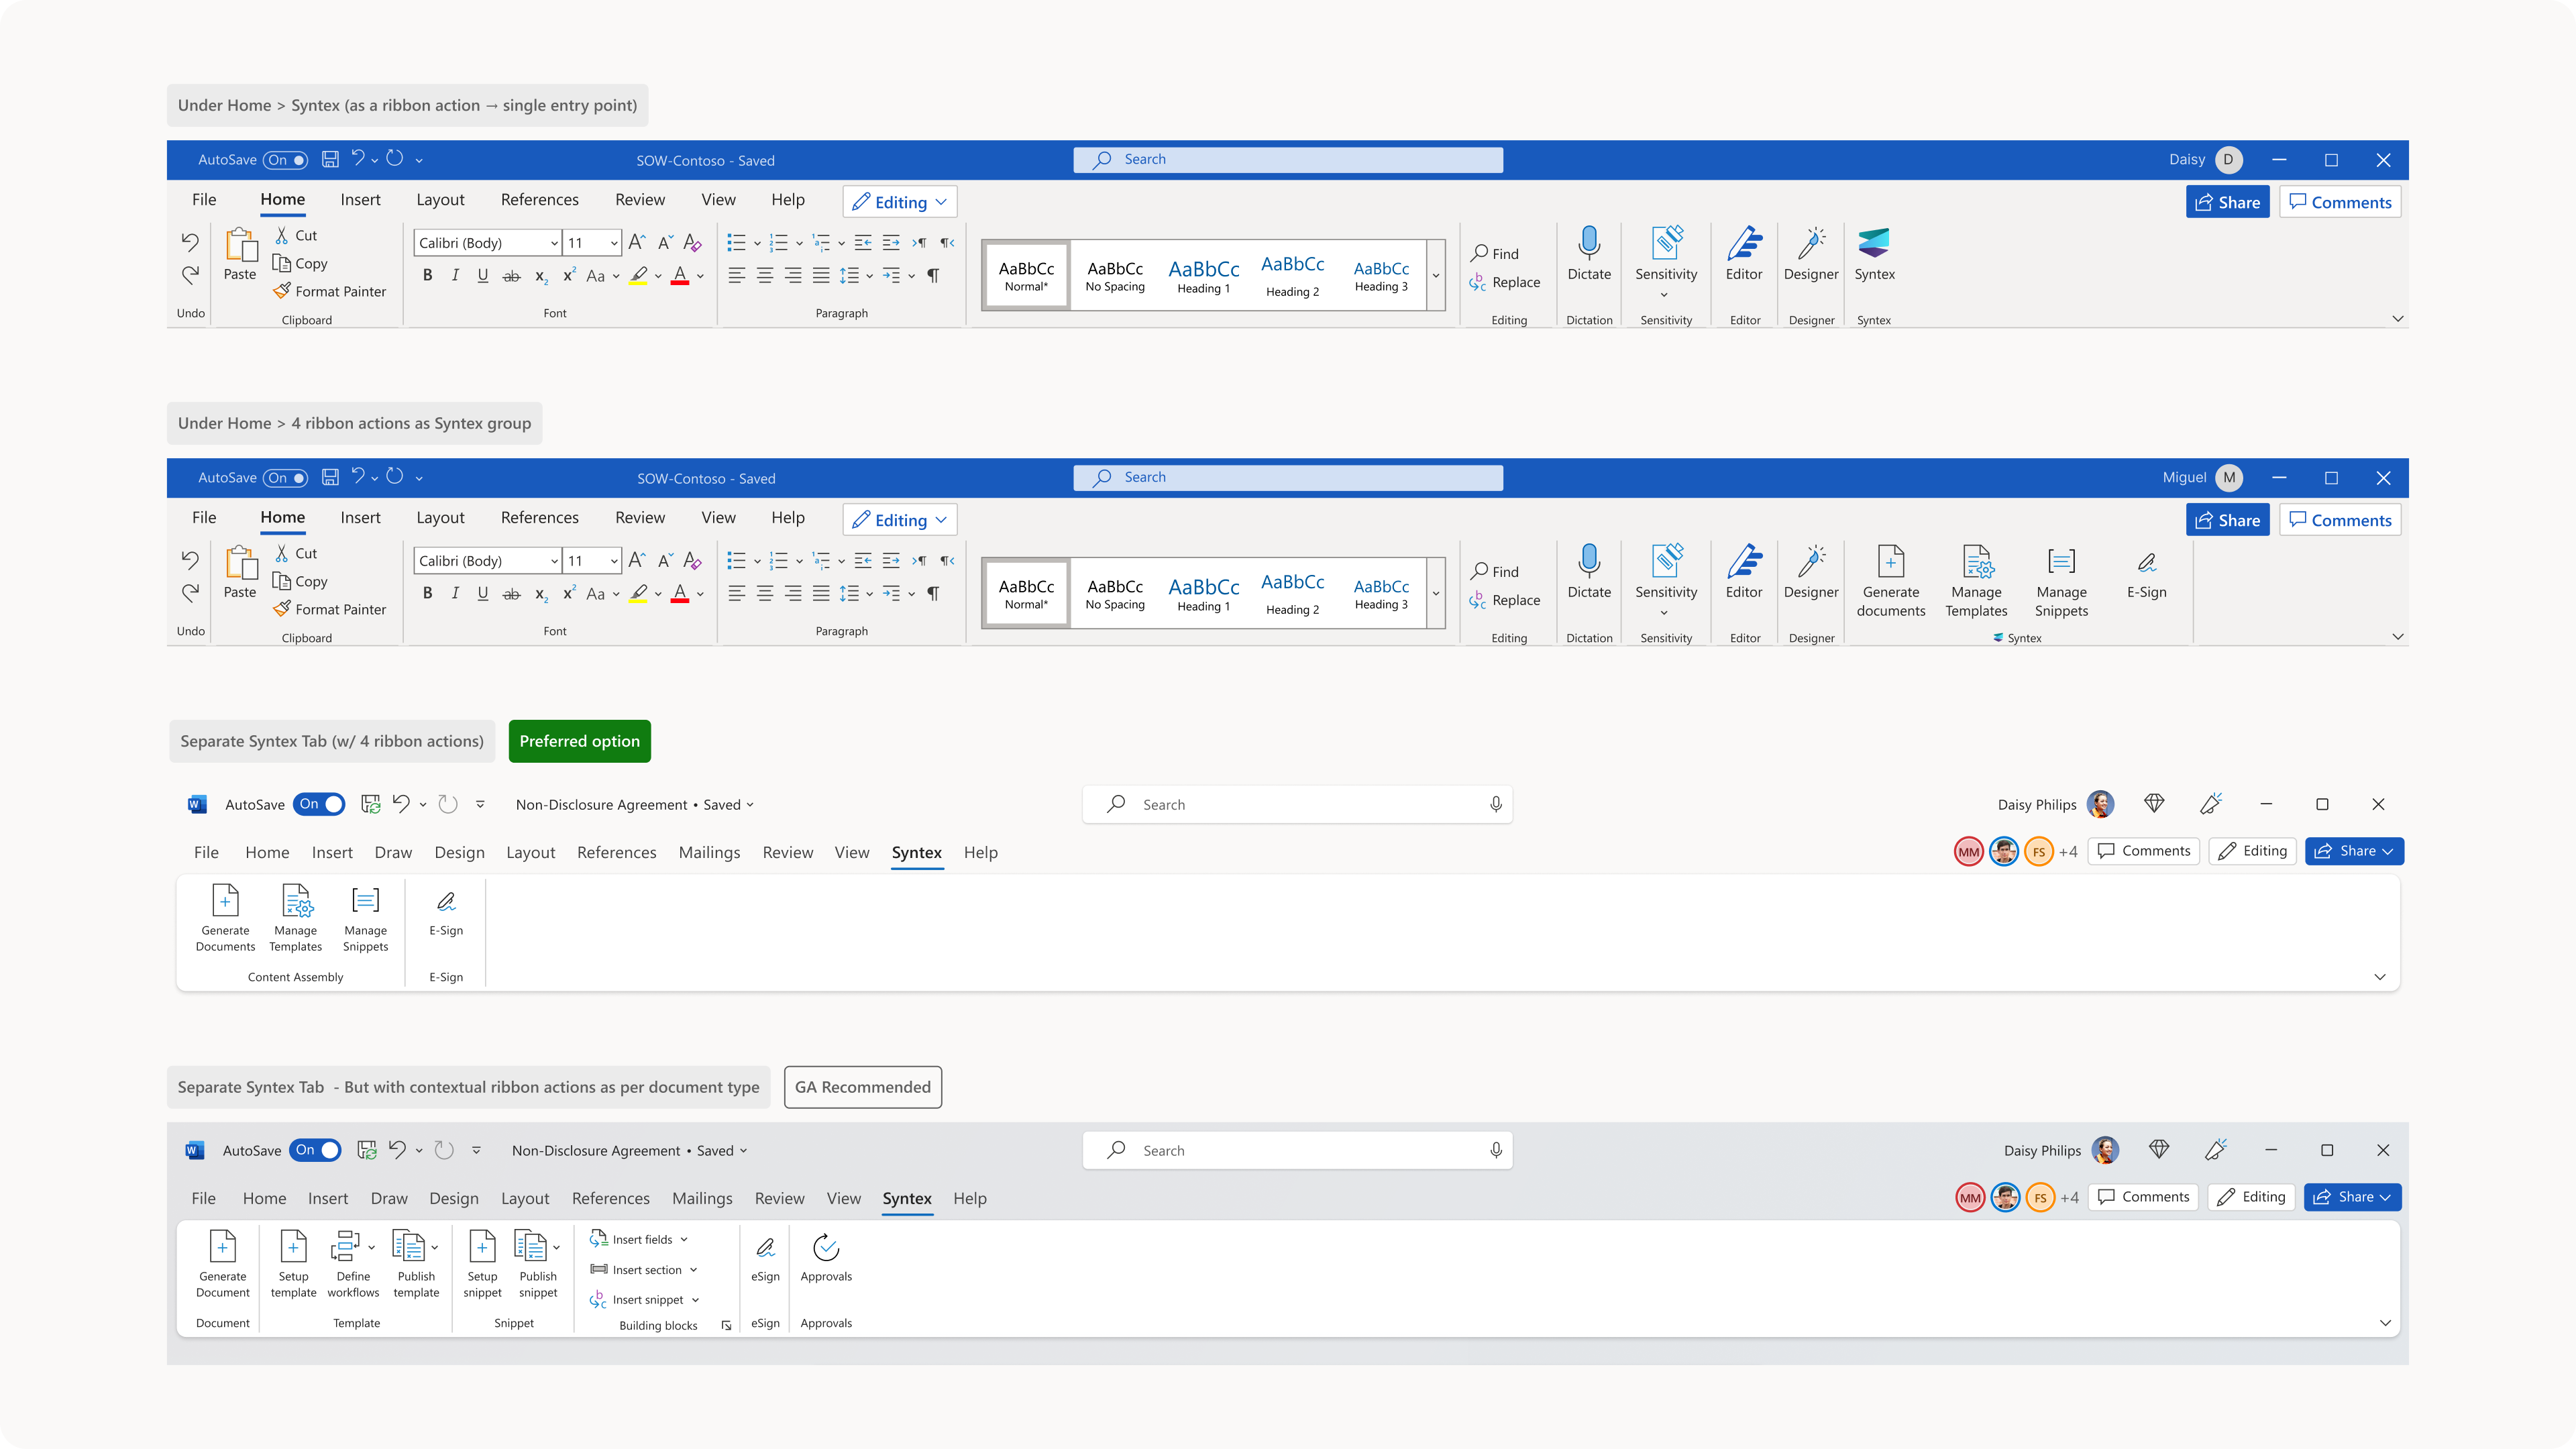Screen dimensions: 2576x1449
Task: Click Cut in Daisy's SOW-Contoso window
Action: coord(296,235)
